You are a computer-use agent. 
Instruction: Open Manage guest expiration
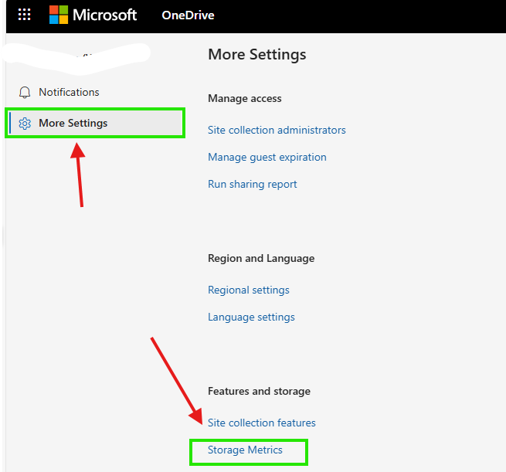pyautogui.click(x=267, y=157)
